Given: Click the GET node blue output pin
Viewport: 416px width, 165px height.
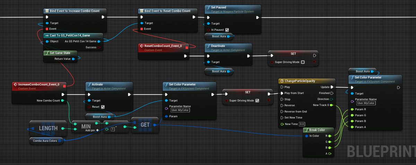Looking at the screenshot, I should tap(155, 125).
